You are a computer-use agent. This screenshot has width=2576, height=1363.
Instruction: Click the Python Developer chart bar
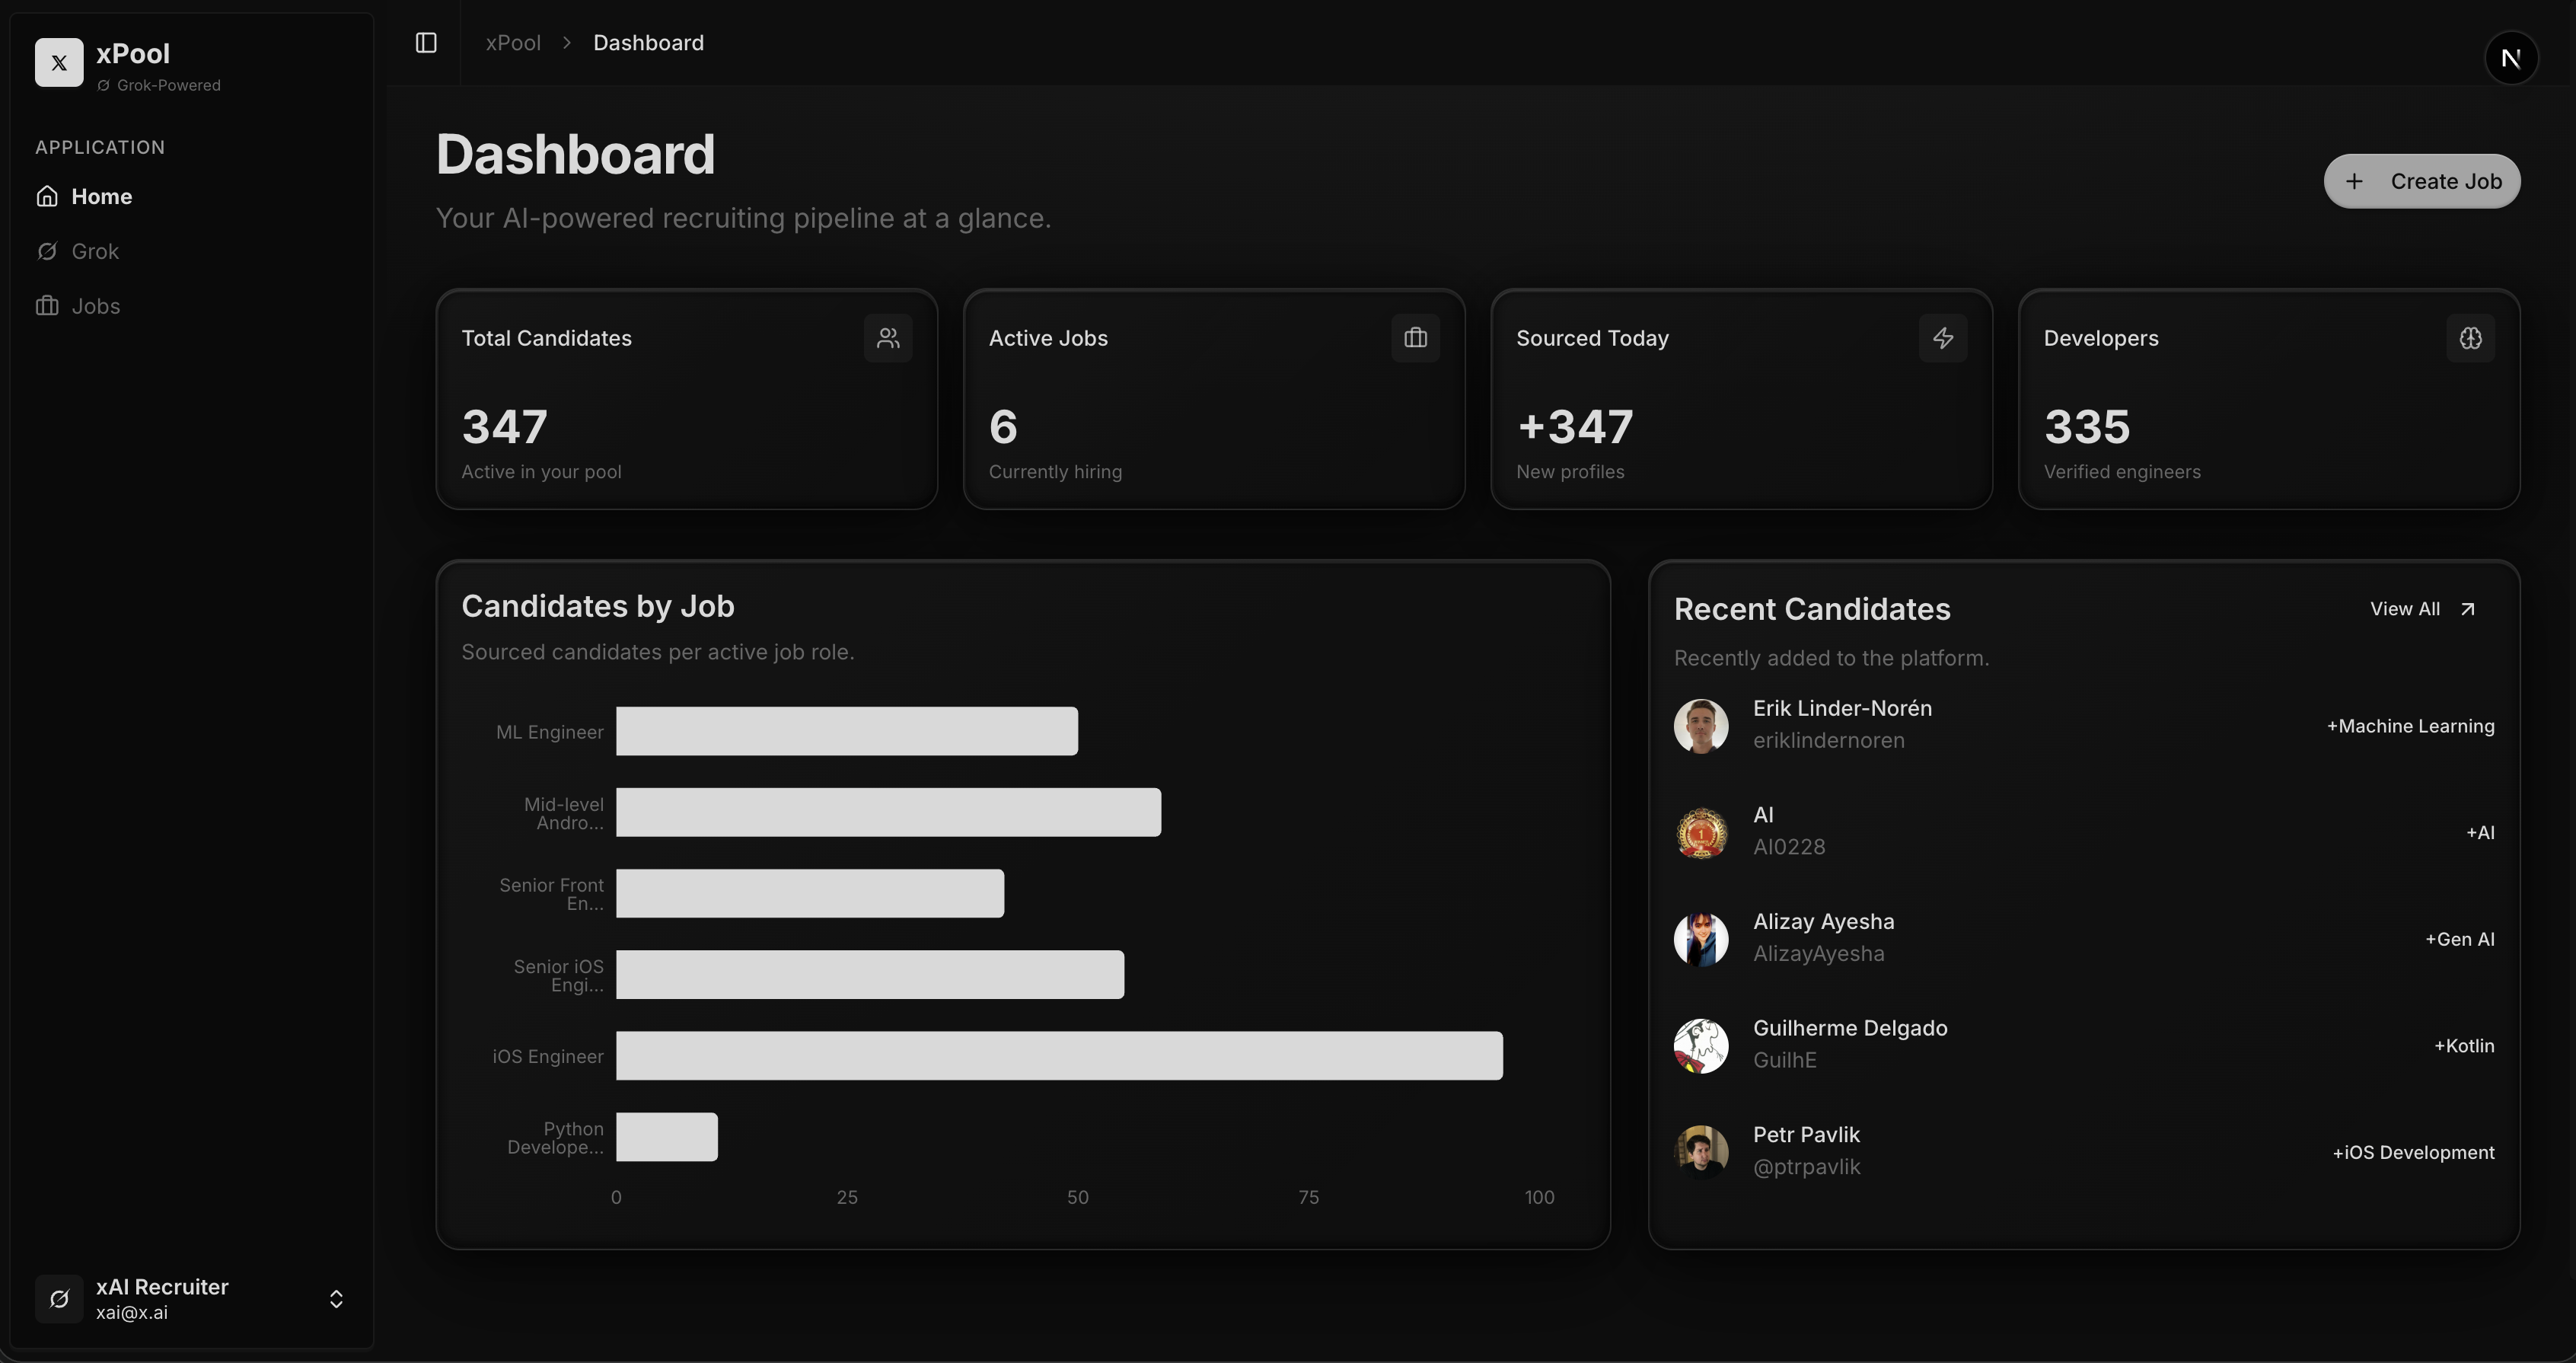pyautogui.click(x=666, y=1136)
